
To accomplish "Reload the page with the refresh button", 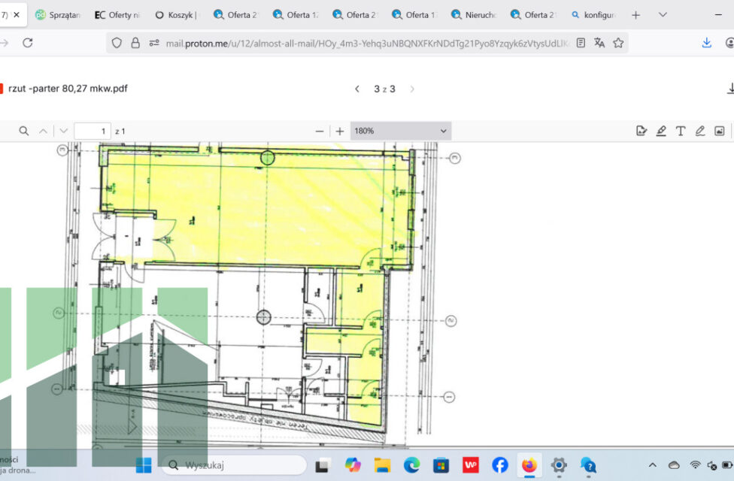I will [28, 43].
